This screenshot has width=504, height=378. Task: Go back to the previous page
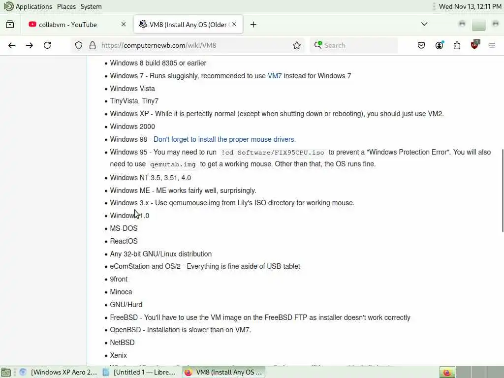click(x=12, y=45)
